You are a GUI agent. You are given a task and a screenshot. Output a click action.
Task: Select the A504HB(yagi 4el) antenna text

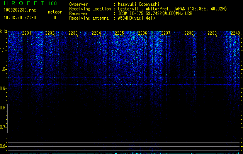(136, 18)
